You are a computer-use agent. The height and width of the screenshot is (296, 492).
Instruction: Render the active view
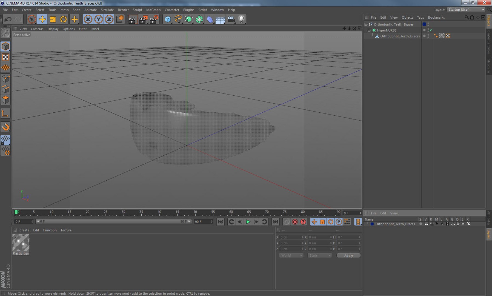132,19
